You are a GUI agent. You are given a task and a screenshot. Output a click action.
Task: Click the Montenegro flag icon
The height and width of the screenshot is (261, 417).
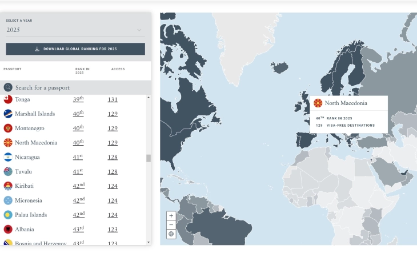pyautogui.click(x=8, y=129)
